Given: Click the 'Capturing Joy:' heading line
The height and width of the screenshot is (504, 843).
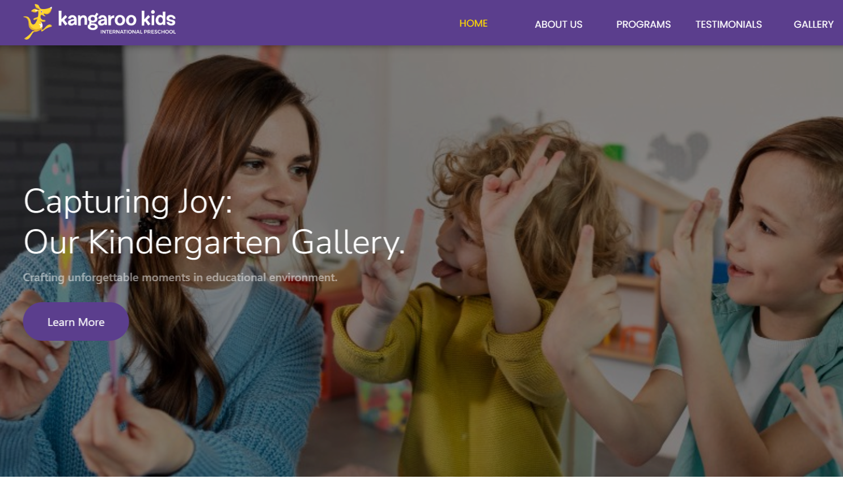Looking at the screenshot, I should pyautogui.click(x=128, y=202).
